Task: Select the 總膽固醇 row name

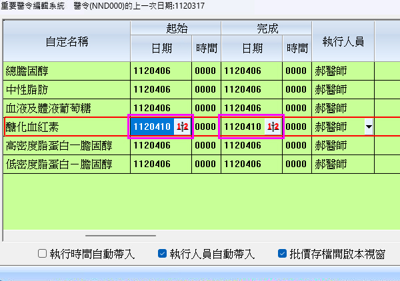Action: pos(27,71)
